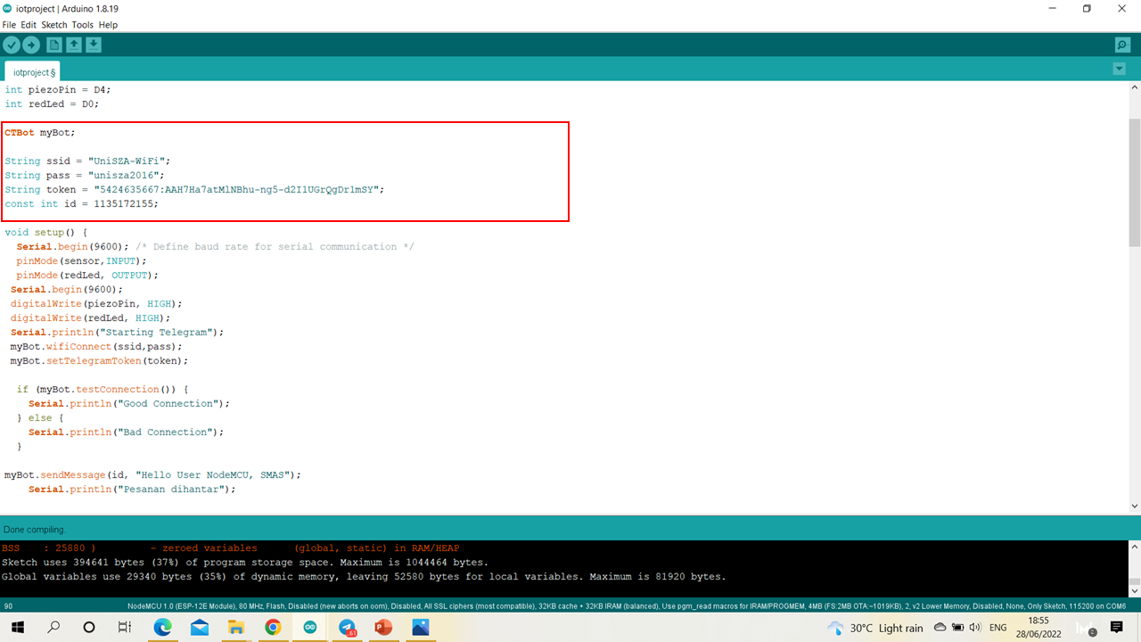
Task: Click the 'Pesanan dihantar' println line
Action: [132, 490]
